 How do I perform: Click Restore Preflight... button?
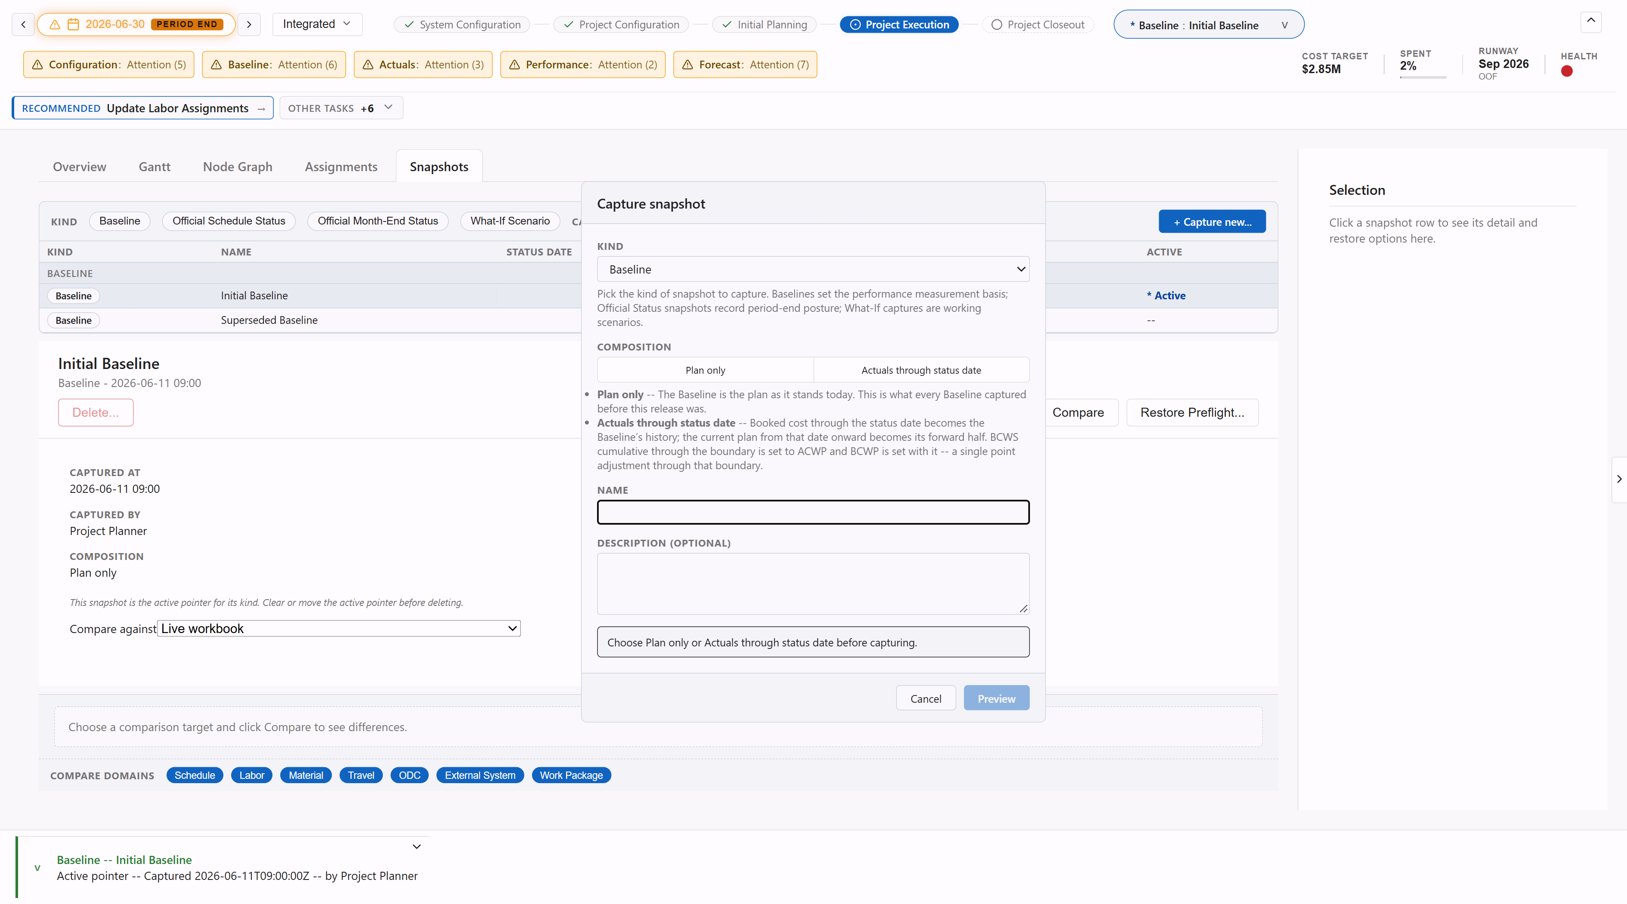[x=1192, y=412]
